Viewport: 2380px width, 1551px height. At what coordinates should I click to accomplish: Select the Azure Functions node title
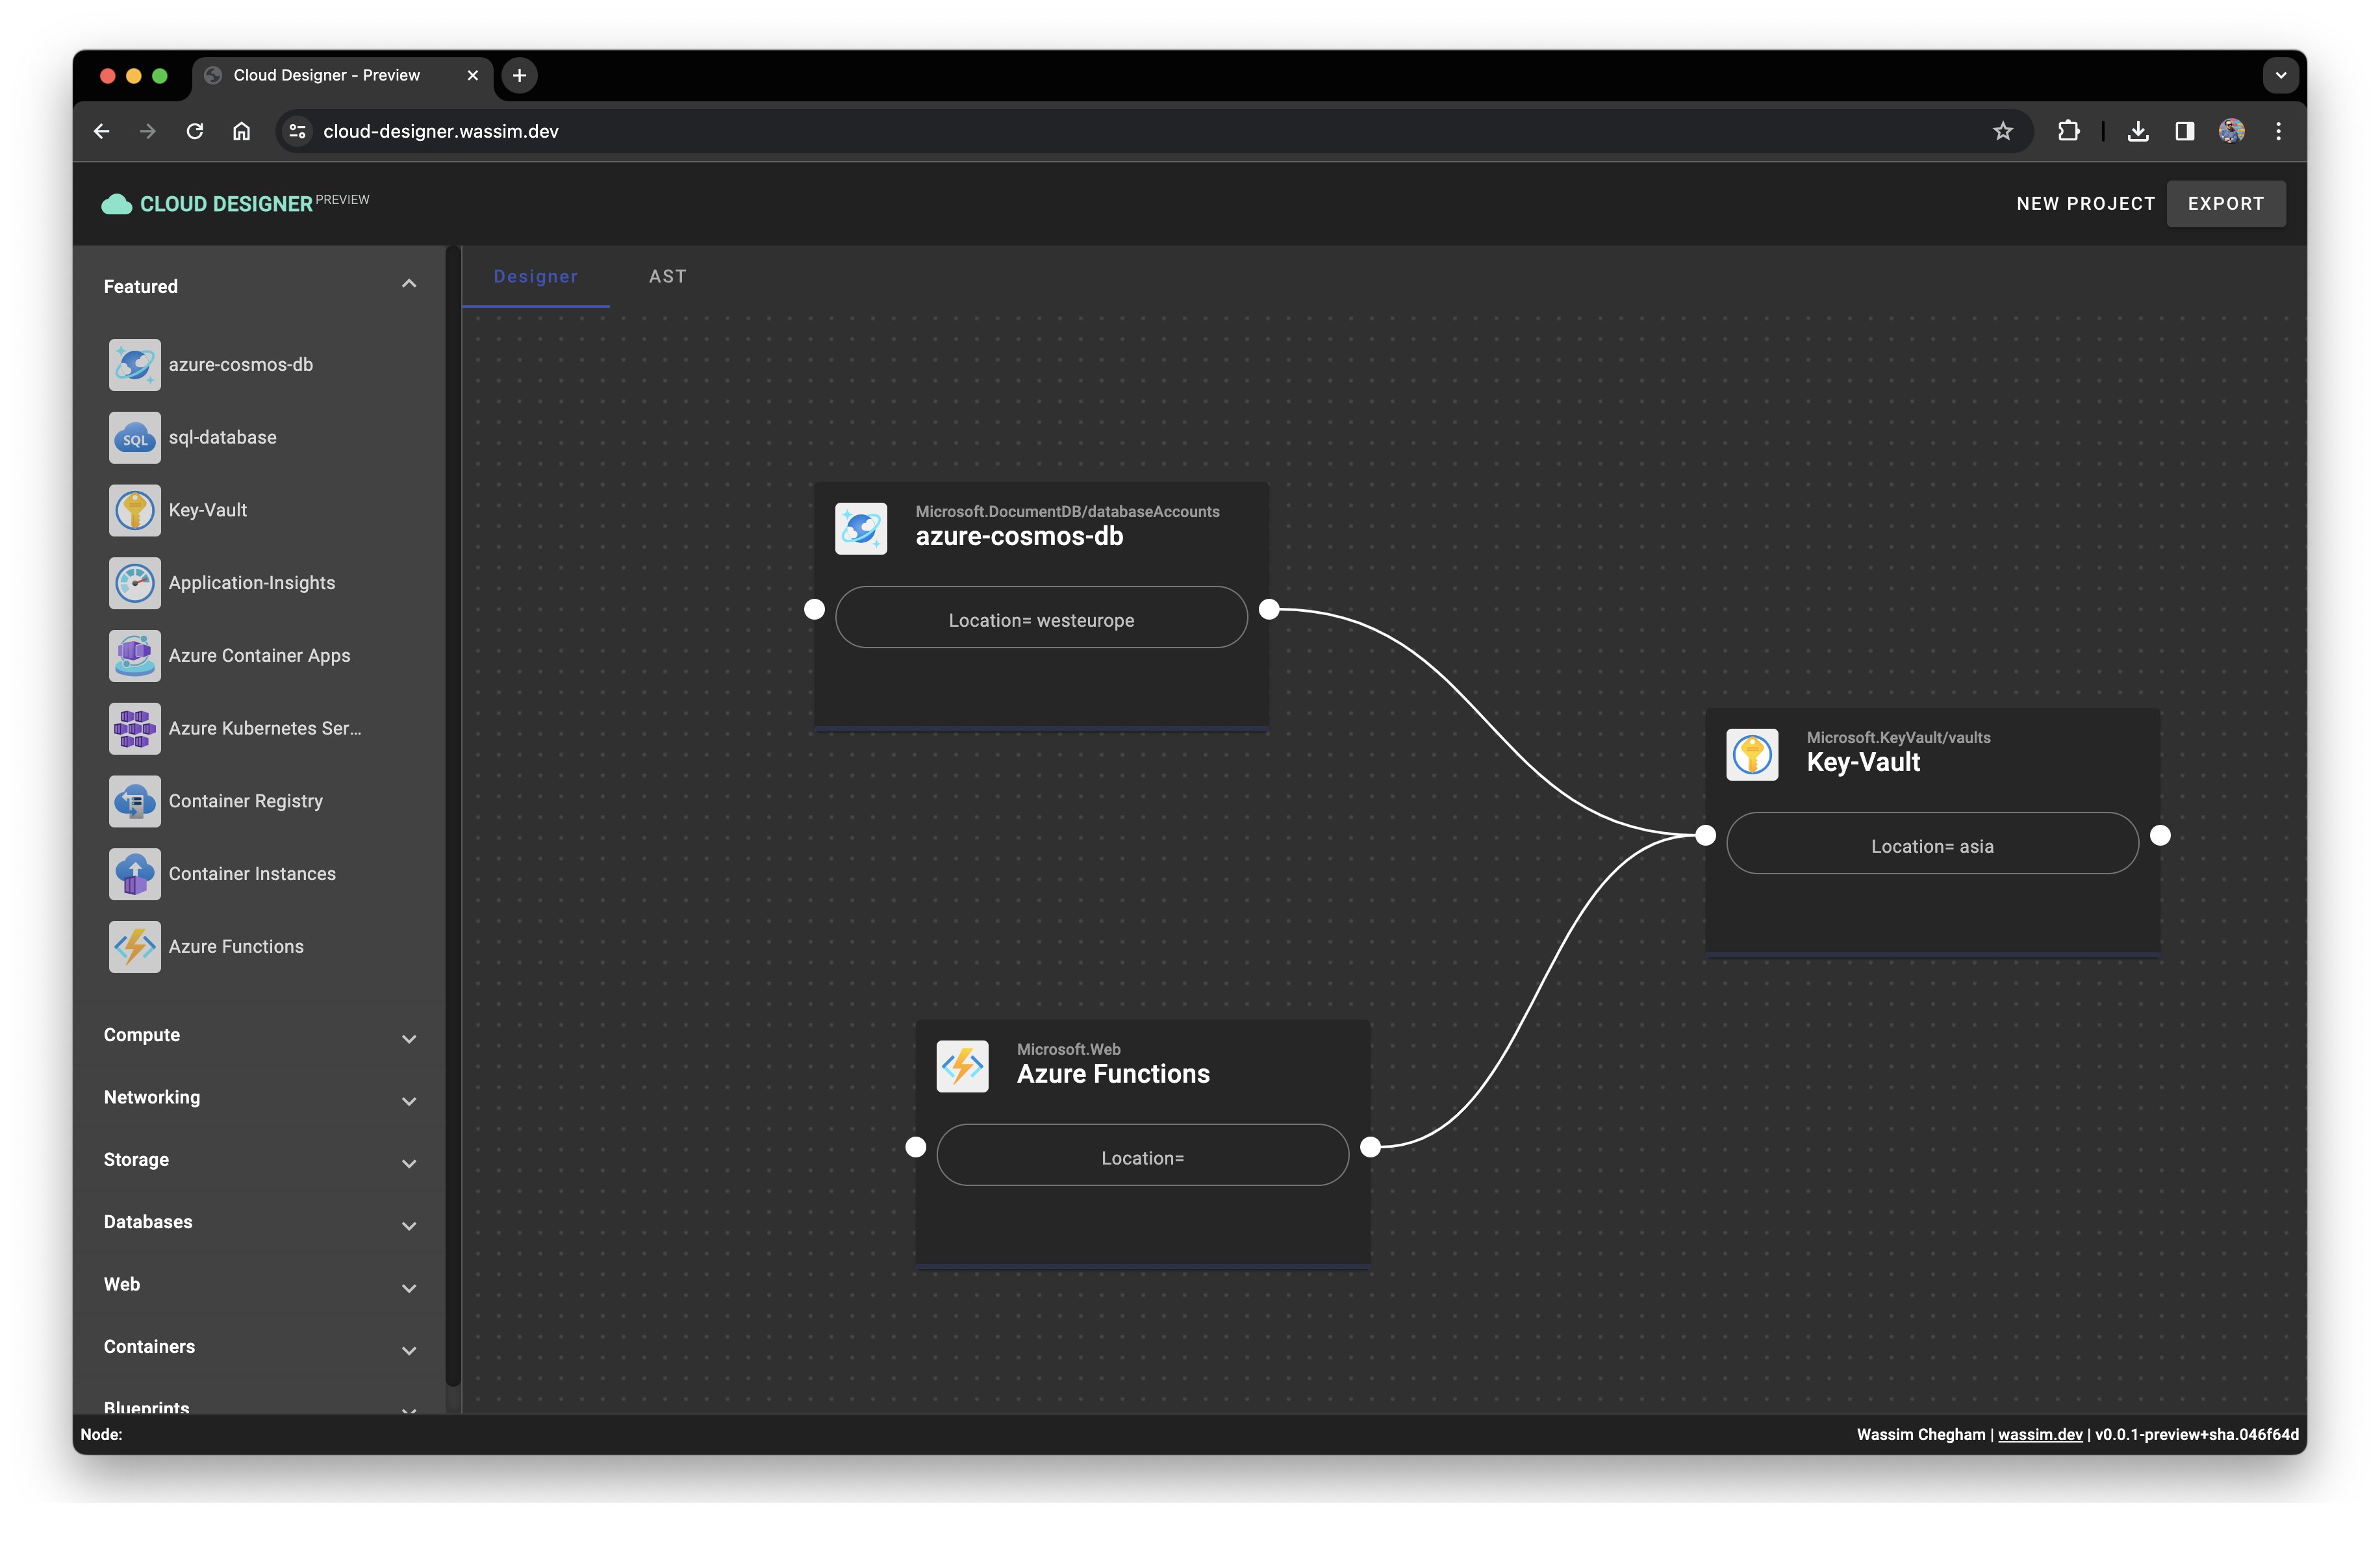[1113, 1074]
